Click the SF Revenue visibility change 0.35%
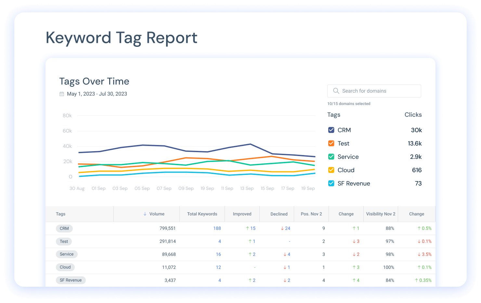The image size is (481, 303). point(423,280)
